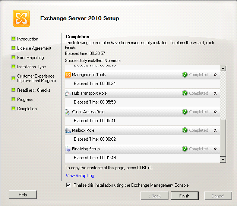Click the green square beside Introduction
Screen dimensions: 237x206
(13, 39)
